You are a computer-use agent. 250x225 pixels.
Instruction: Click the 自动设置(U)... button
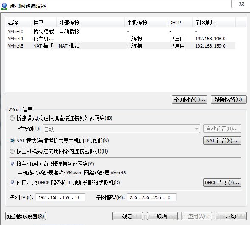pos(222,129)
